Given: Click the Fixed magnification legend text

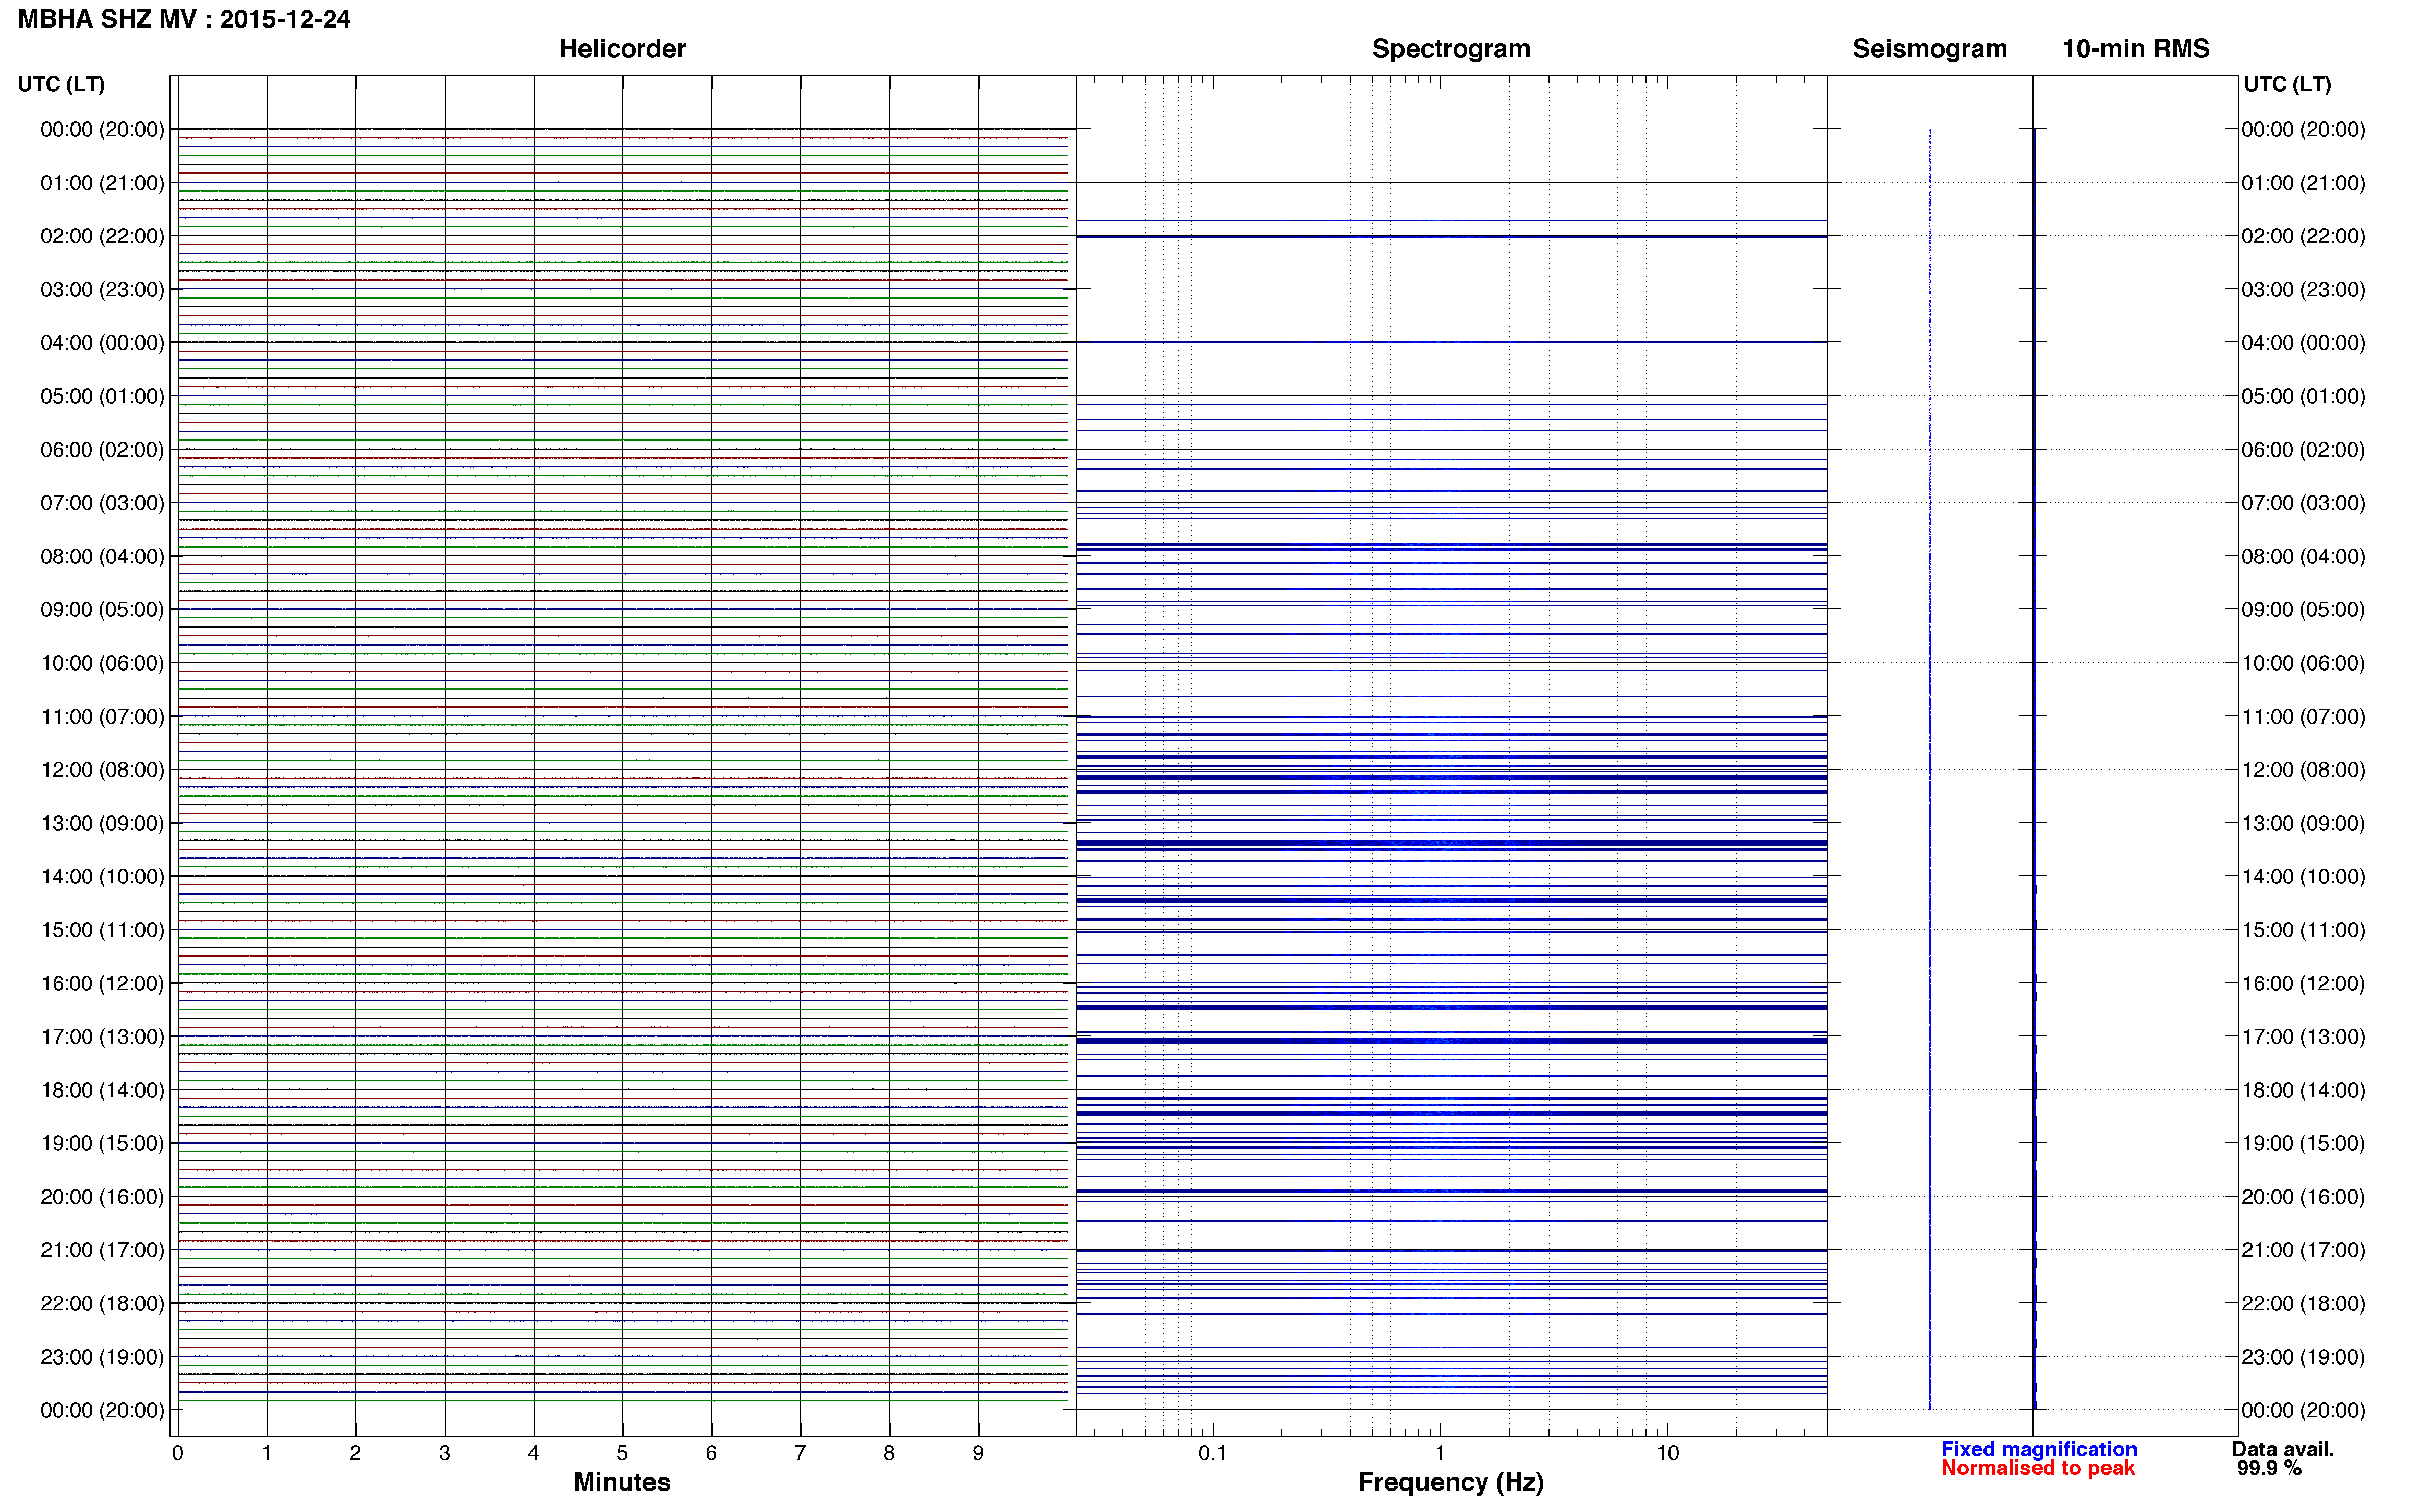Looking at the screenshot, I should (2039, 1449).
